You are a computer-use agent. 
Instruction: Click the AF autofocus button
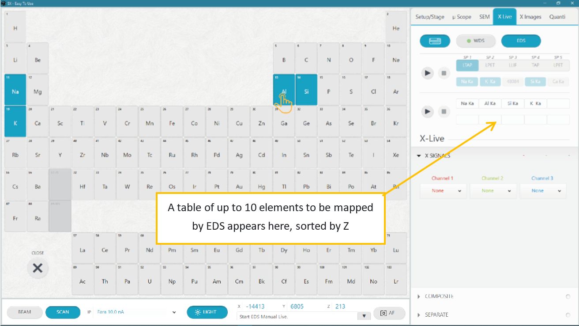[387, 313]
